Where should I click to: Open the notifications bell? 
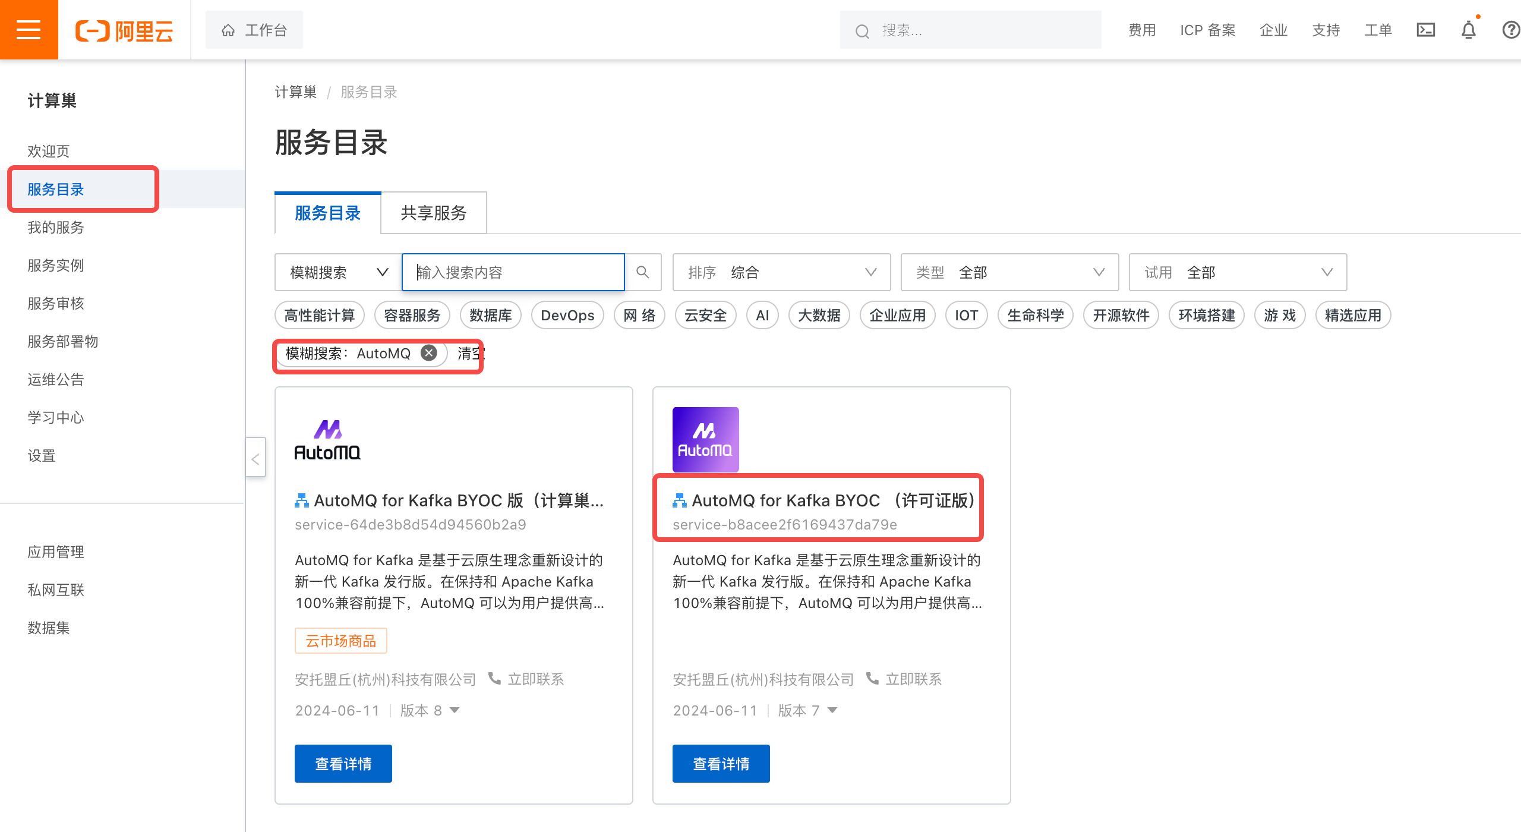tap(1469, 30)
